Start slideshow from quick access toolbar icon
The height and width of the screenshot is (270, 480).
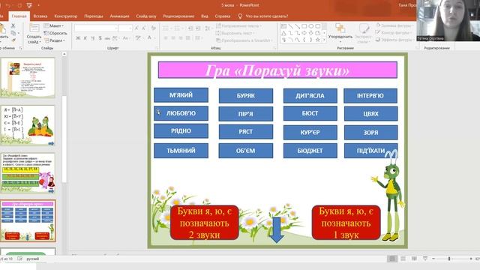click(29, 5)
